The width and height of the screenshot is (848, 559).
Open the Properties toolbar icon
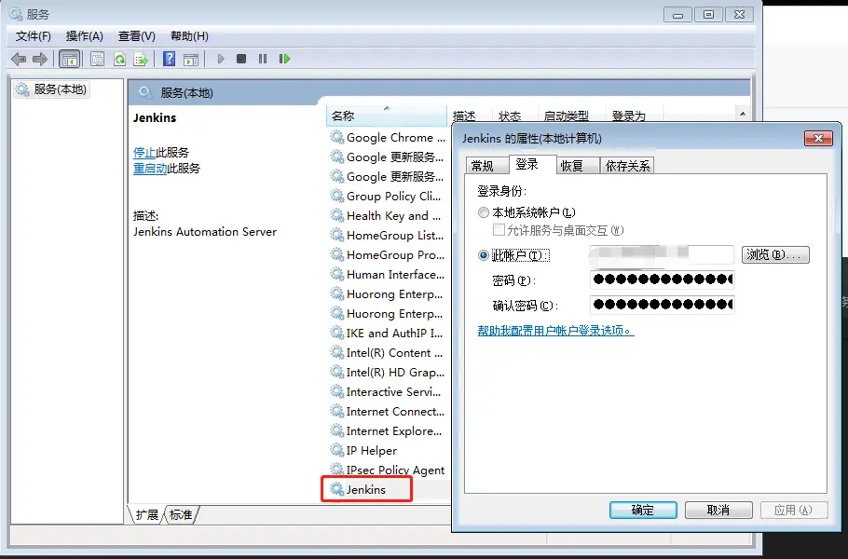(97, 59)
